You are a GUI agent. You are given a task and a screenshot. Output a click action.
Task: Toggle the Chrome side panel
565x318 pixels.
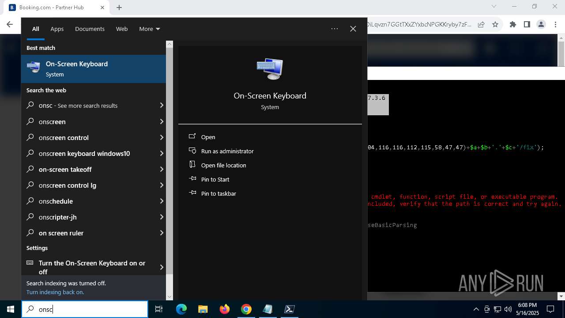527,24
